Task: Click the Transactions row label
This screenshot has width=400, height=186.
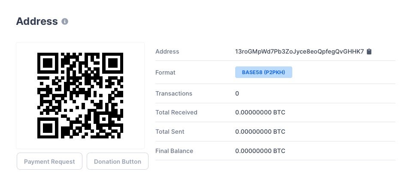Action: click(x=174, y=93)
